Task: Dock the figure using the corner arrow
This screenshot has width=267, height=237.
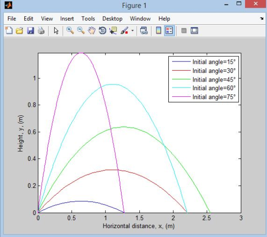Action: pyautogui.click(x=262, y=19)
